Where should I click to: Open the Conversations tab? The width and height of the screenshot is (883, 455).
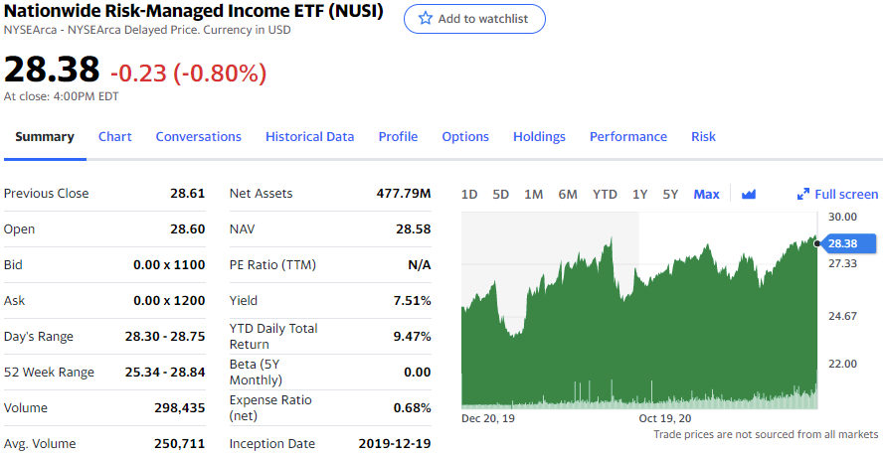coord(198,137)
